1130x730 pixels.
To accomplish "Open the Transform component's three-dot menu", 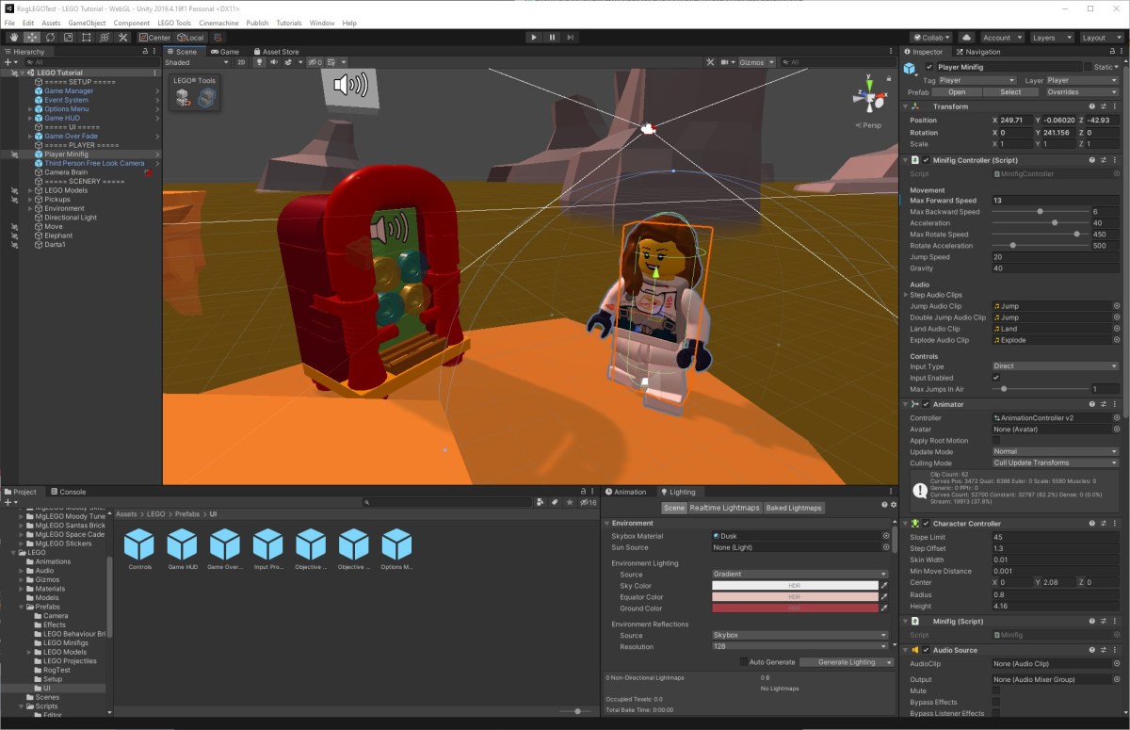I will [1117, 105].
